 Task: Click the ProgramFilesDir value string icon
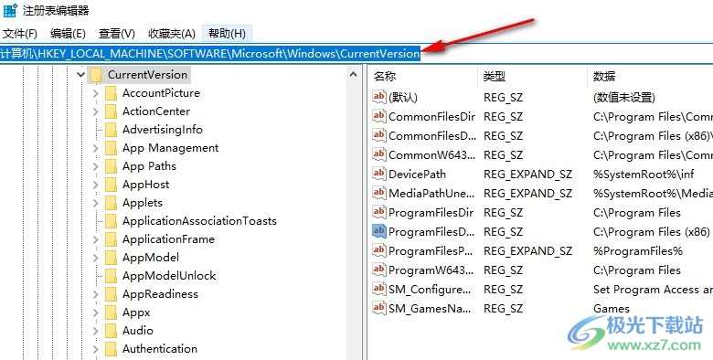[x=378, y=212]
